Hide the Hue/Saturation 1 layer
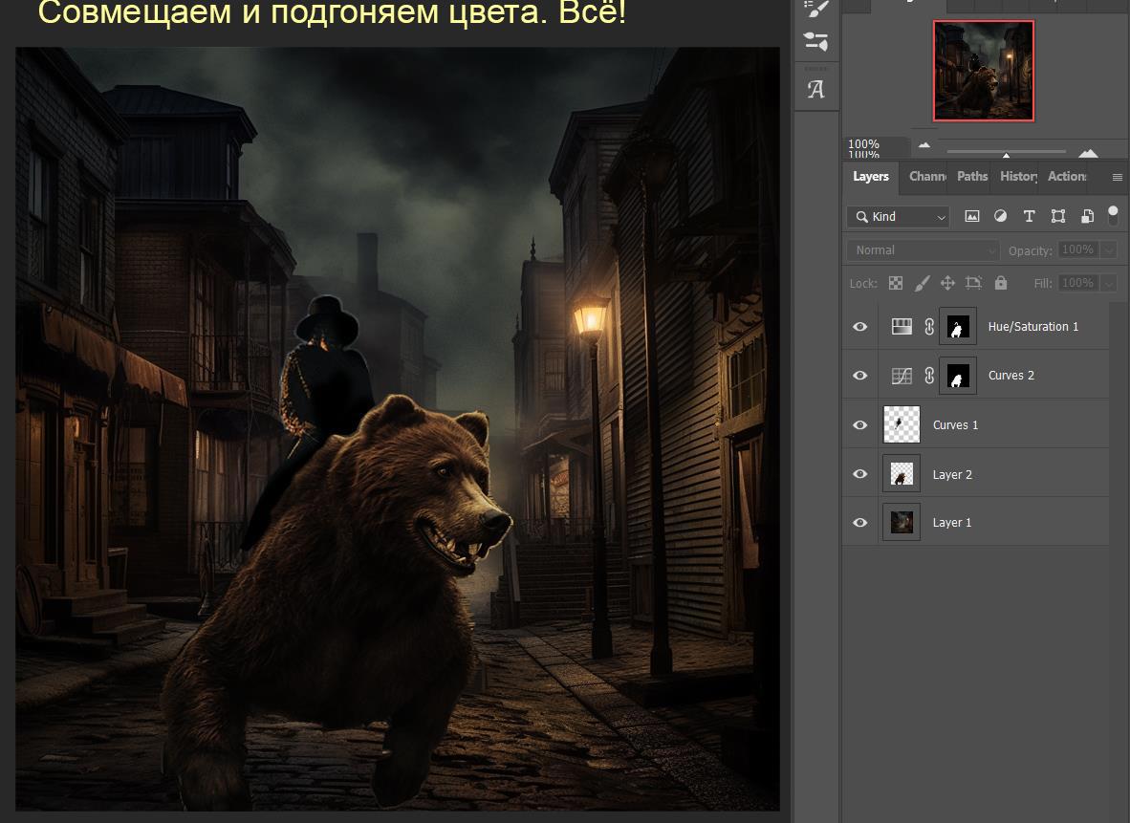 point(860,327)
